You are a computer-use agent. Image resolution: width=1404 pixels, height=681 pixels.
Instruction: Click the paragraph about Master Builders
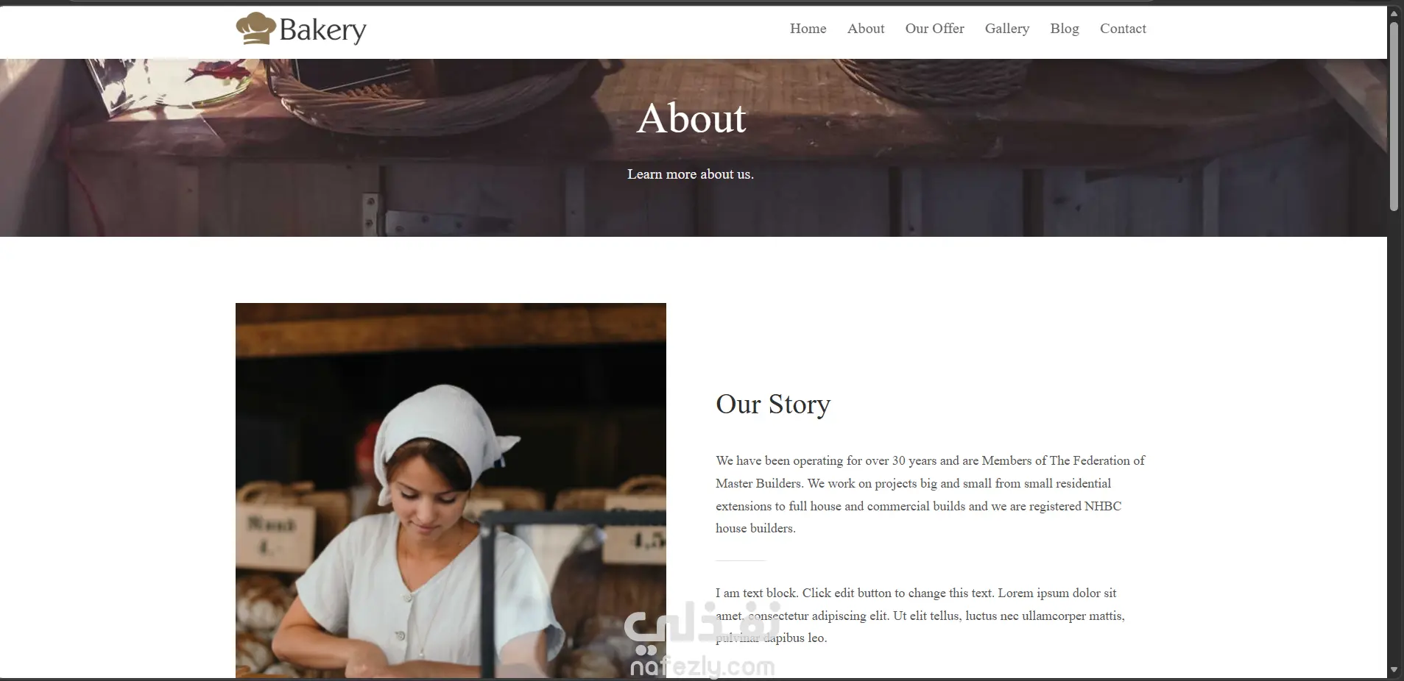pos(931,494)
